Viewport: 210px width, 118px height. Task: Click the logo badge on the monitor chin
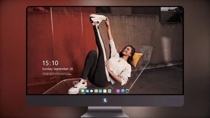tap(105, 101)
